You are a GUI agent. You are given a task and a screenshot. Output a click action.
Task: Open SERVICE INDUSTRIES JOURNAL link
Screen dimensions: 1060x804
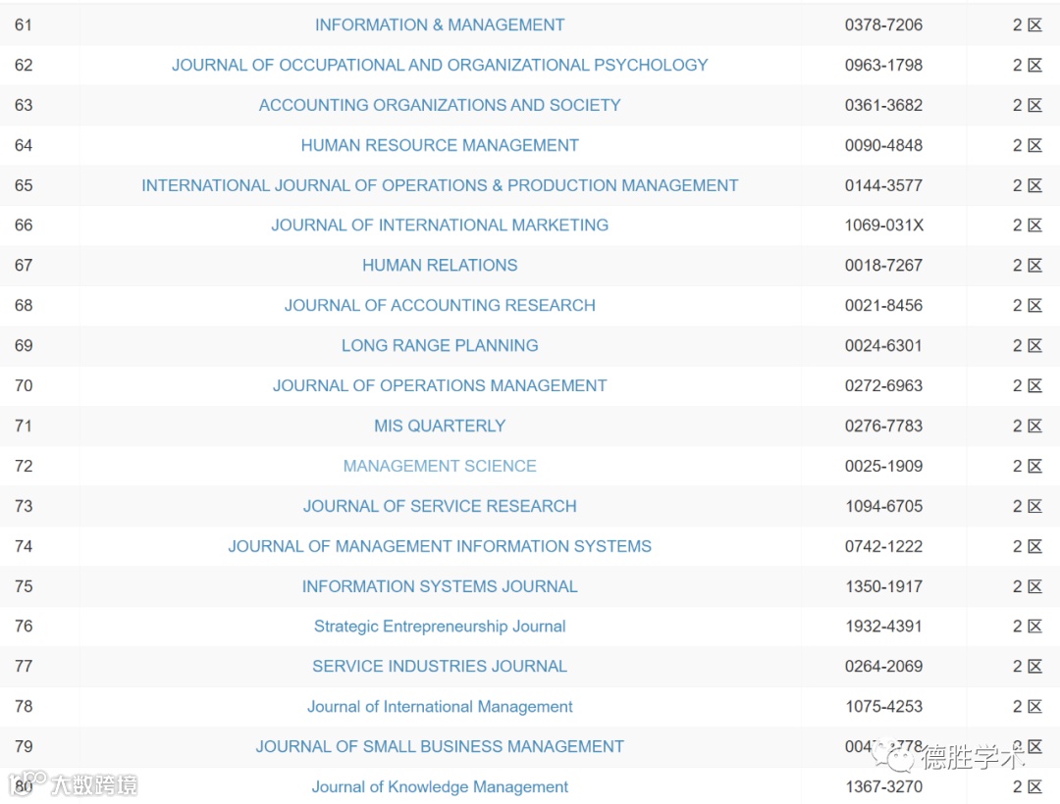pyautogui.click(x=440, y=667)
